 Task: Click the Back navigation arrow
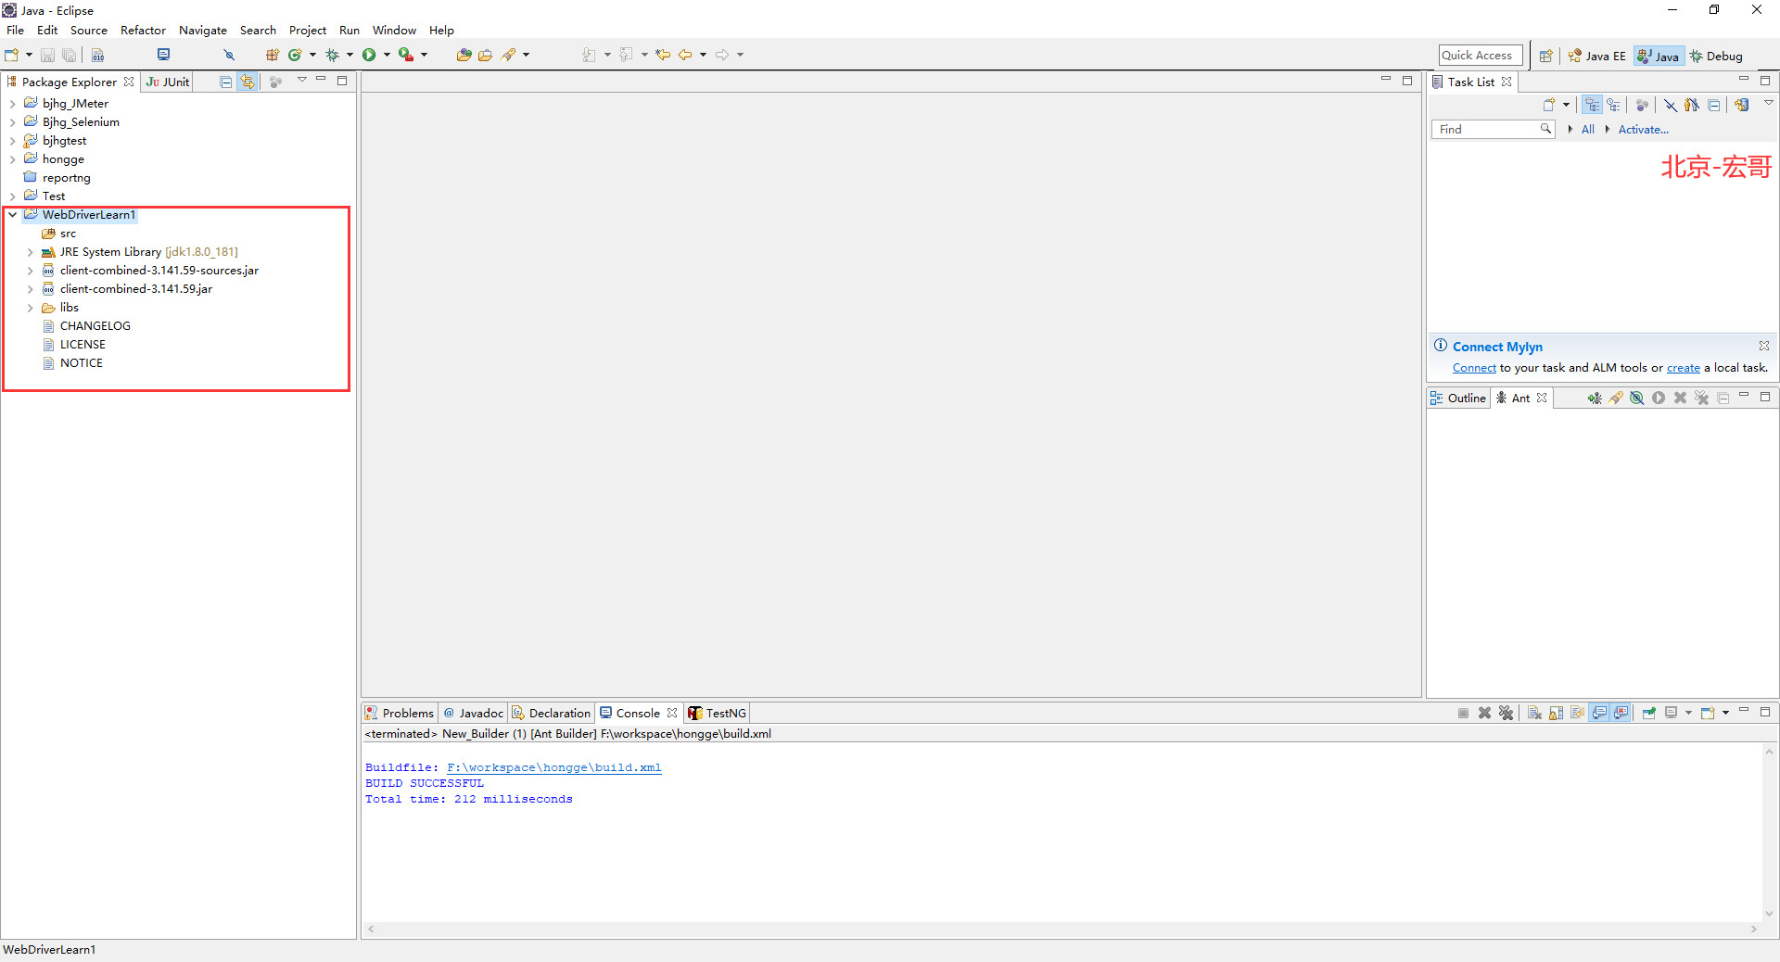[685, 55]
